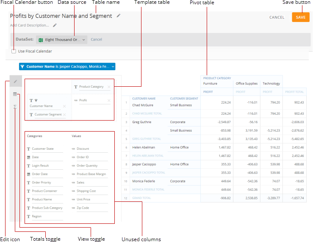
Task: Edit the card description with its pencil icon
Action: (55, 25)
